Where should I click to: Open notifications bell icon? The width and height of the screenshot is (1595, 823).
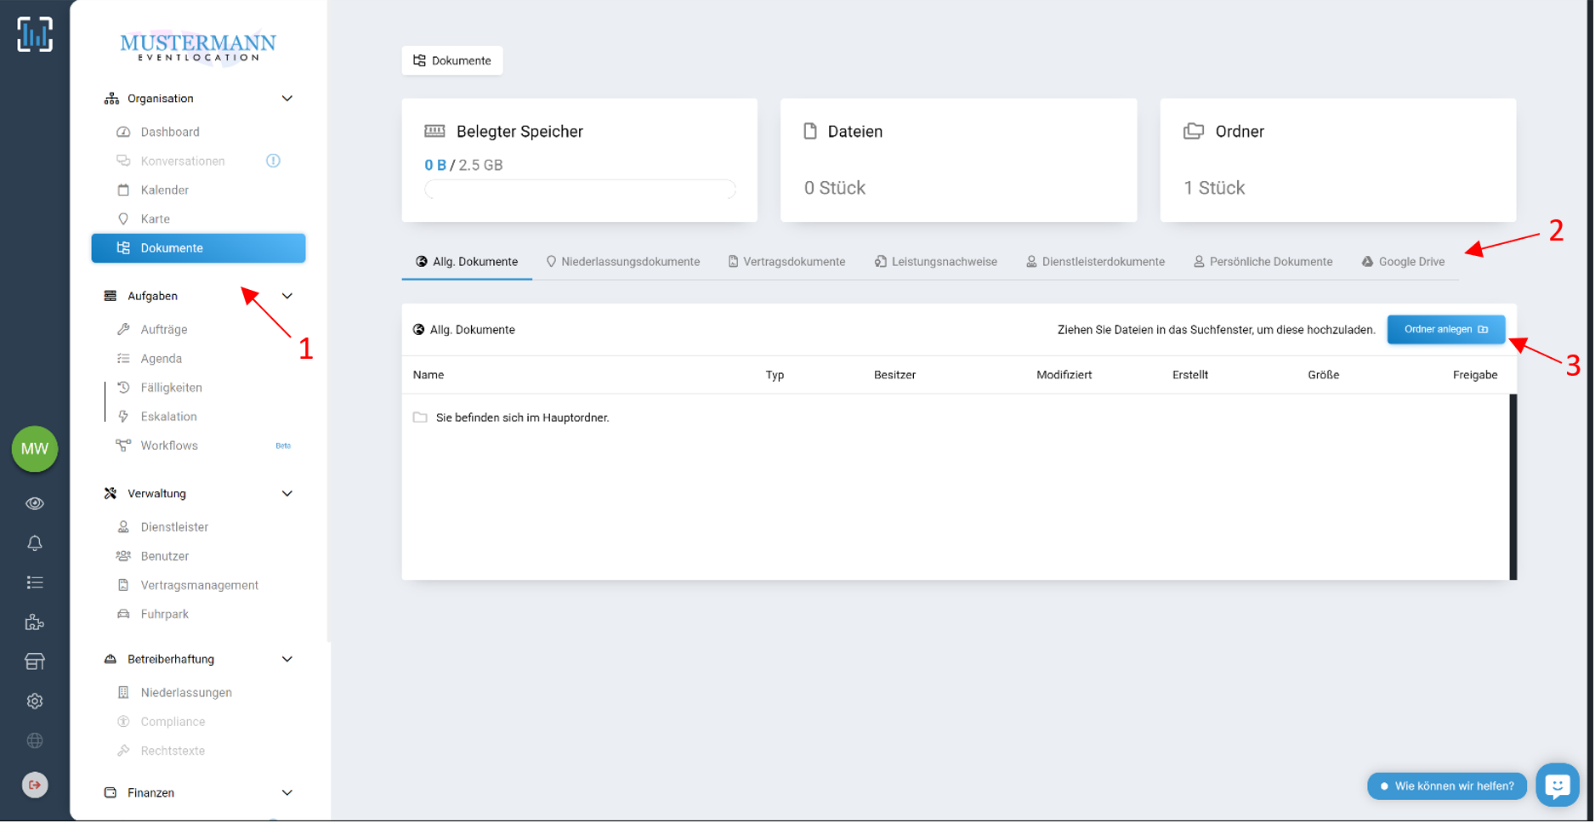pos(35,543)
